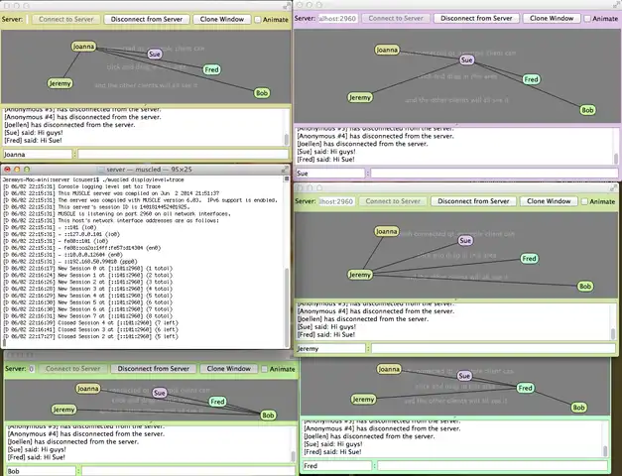Select the Joanna node in Sue's window graph

coord(387,50)
